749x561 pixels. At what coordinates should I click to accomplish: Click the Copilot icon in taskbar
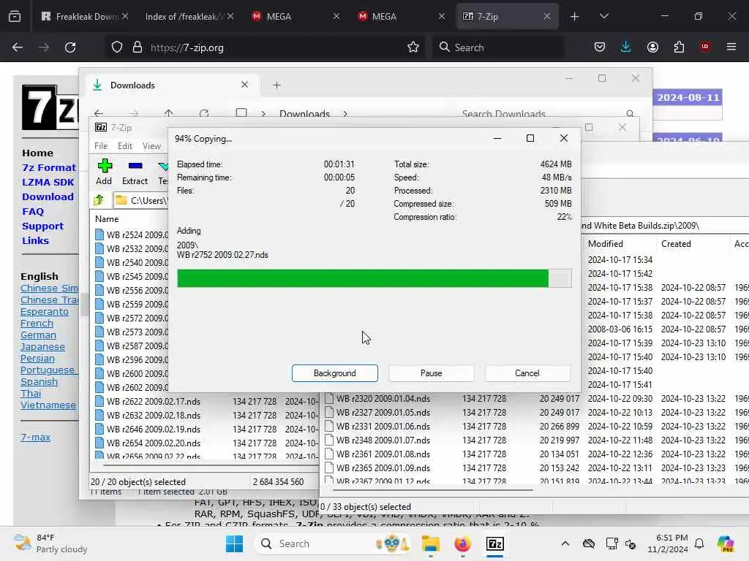point(726,543)
